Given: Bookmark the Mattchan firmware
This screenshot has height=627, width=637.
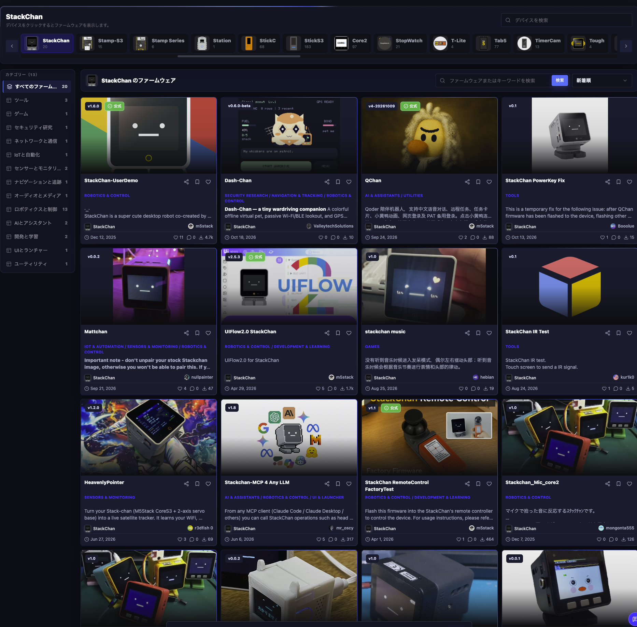Looking at the screenshot, I should click(197, 333).
